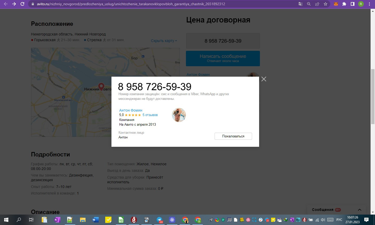
Task: Open the Chrome three-dot menu
Action: 369,4
